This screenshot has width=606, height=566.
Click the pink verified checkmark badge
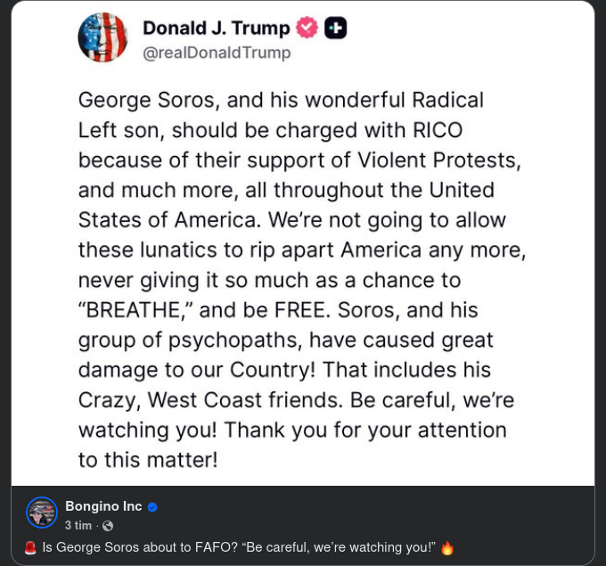[307, 28]
